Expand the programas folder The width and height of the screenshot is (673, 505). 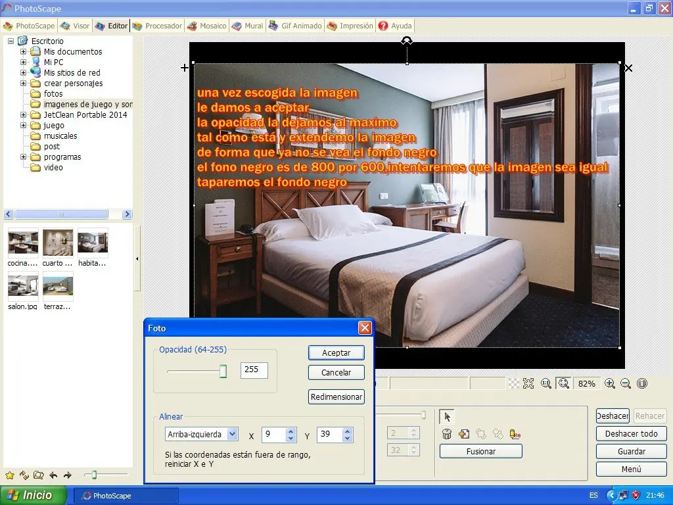[23, 156]
